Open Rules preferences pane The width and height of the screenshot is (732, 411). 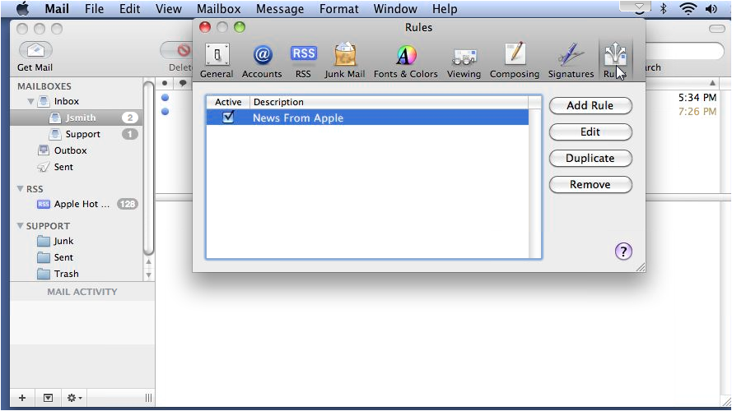(615, 61)
